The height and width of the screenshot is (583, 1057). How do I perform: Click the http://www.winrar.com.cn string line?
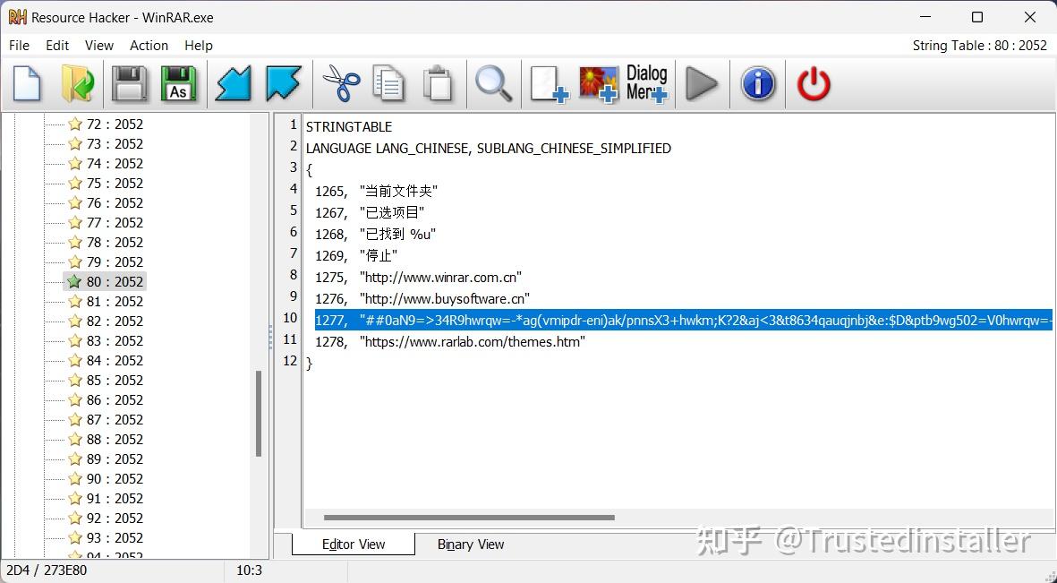pos(418,278)
